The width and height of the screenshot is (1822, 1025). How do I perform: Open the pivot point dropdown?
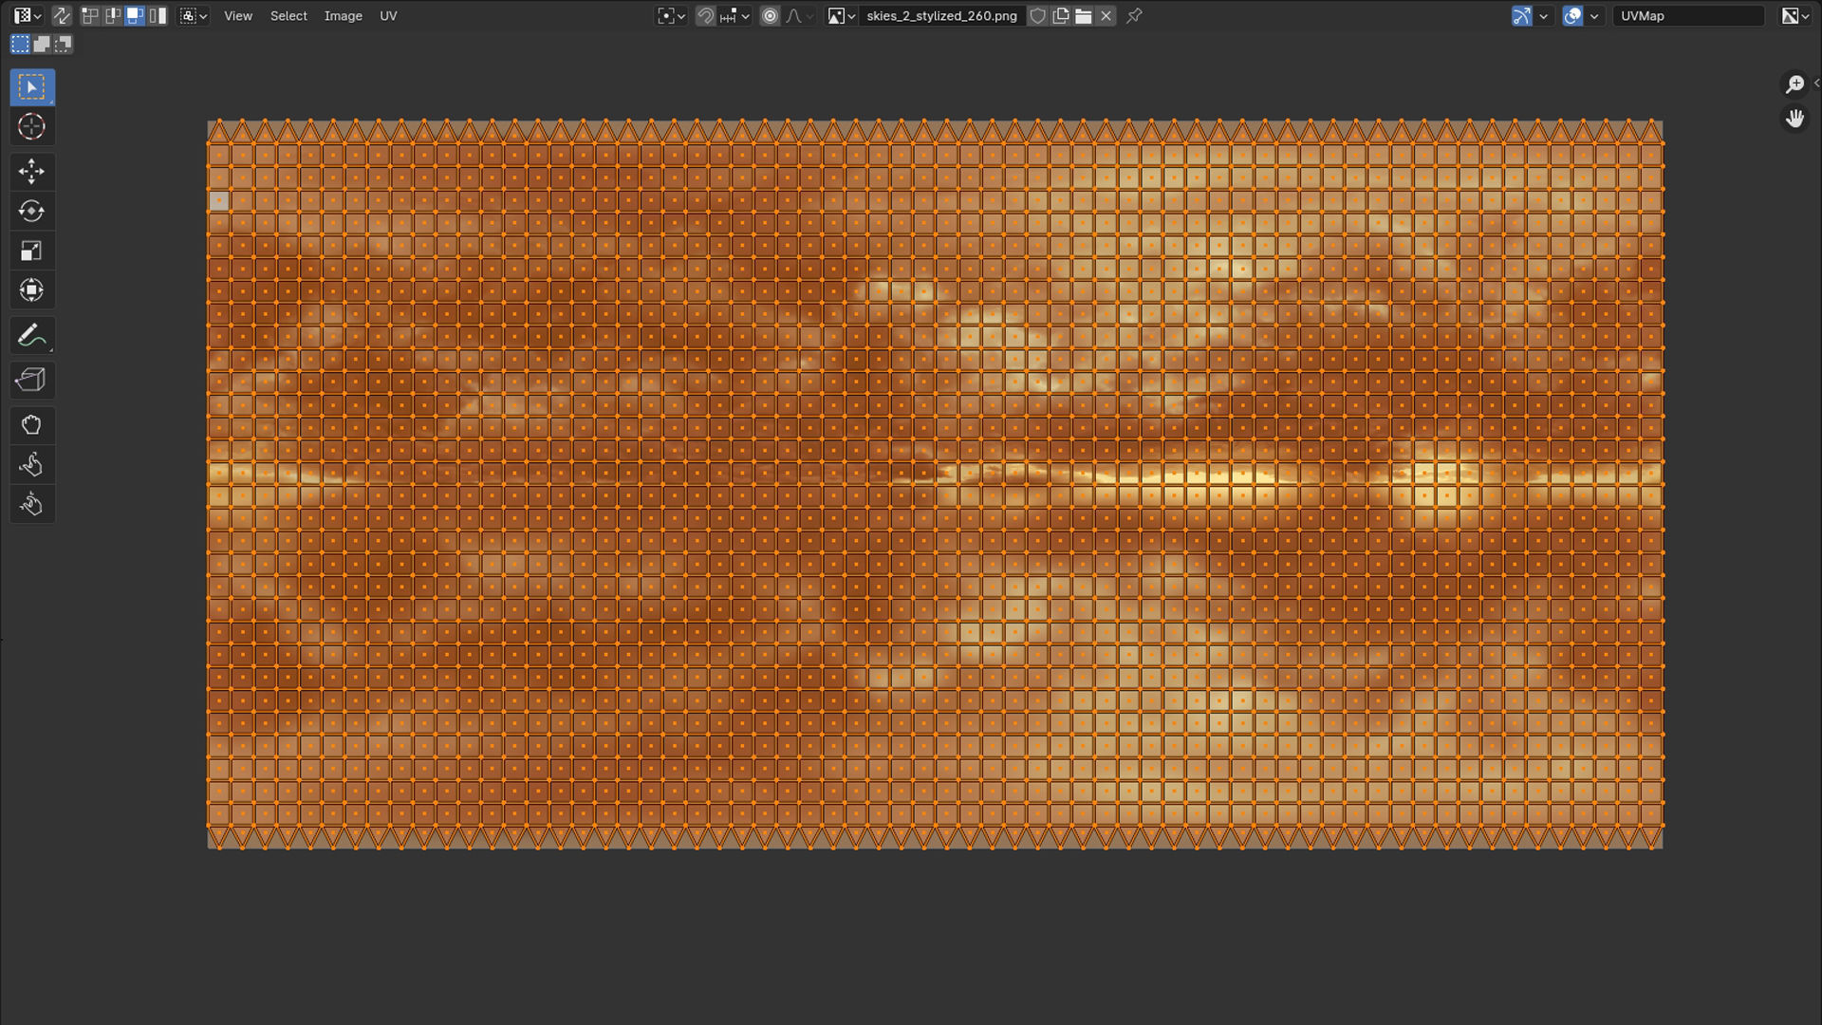[671, 15]
